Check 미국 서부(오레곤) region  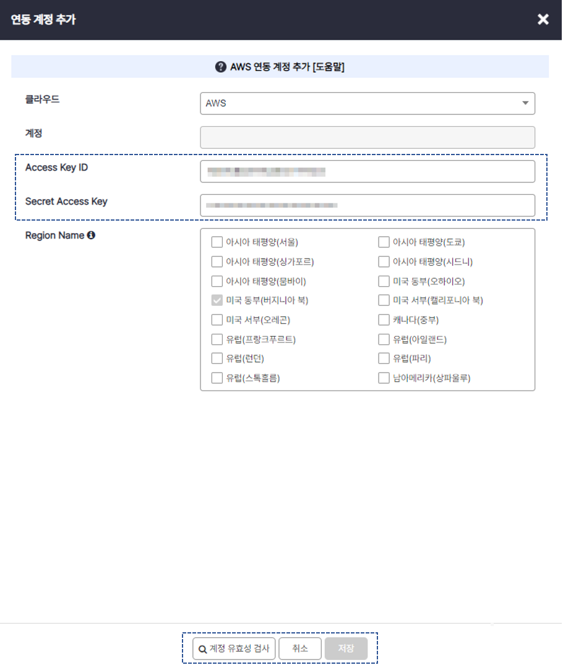pyautogui.click(x=217, y=320)
